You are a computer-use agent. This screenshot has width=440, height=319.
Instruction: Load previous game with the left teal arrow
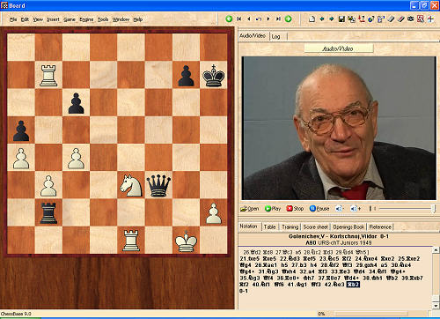click(x=322, y=19)
